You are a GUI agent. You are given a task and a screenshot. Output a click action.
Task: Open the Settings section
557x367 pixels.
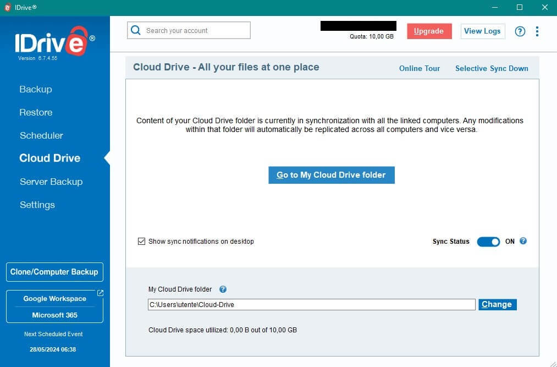pyautogui.click(x=37, y=205)
